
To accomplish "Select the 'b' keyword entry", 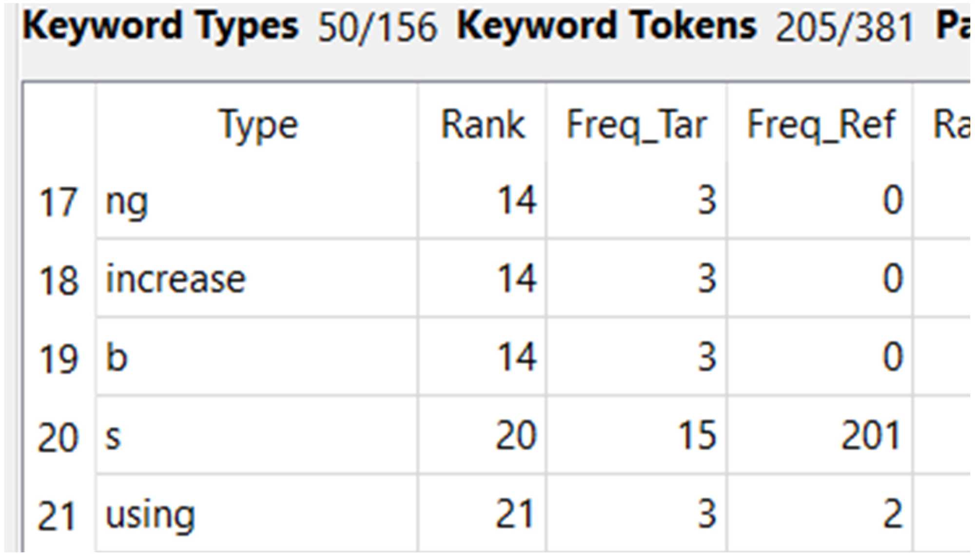I will pyautogui.click(x=117, y=357).
